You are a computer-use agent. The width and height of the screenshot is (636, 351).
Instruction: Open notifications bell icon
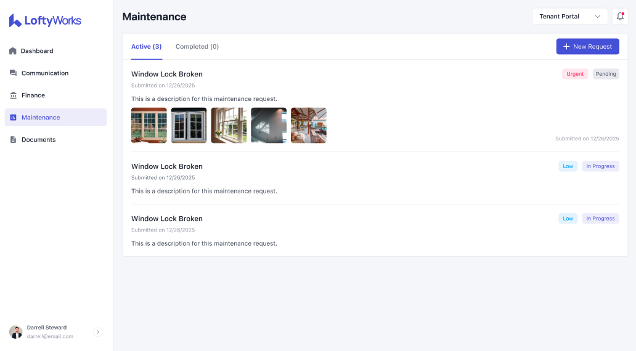point(620,17)
